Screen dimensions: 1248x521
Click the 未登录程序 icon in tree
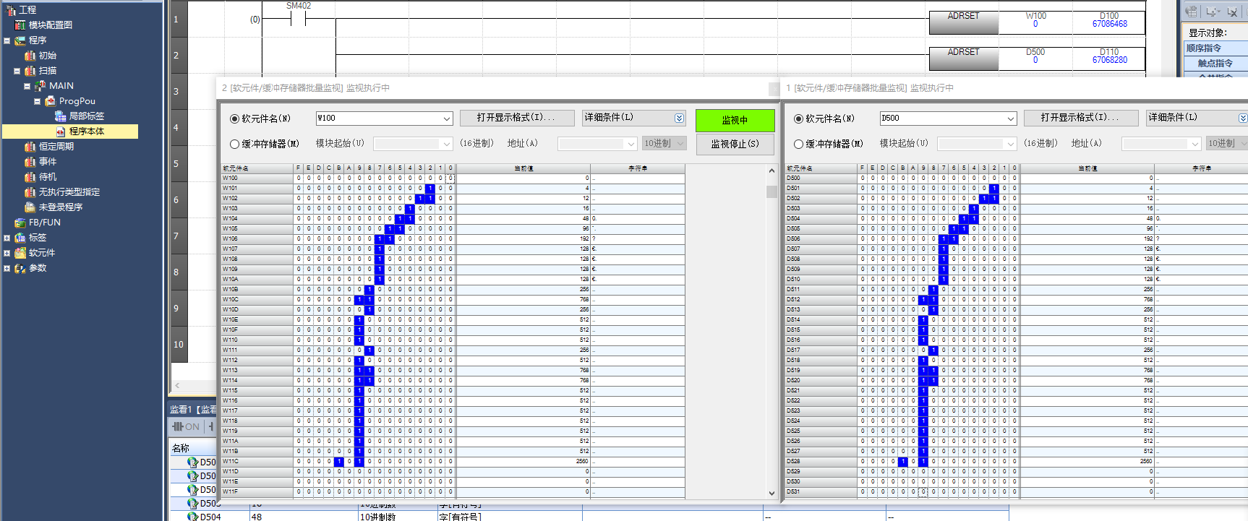30,207
